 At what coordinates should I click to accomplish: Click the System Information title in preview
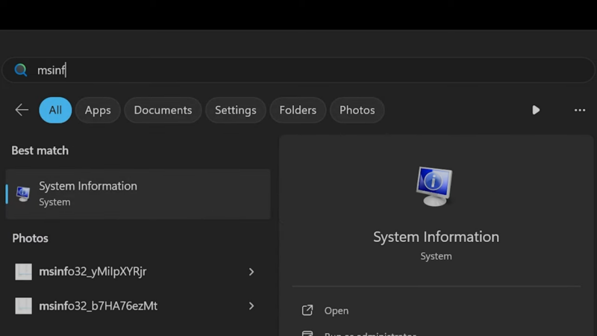(436, 237)
